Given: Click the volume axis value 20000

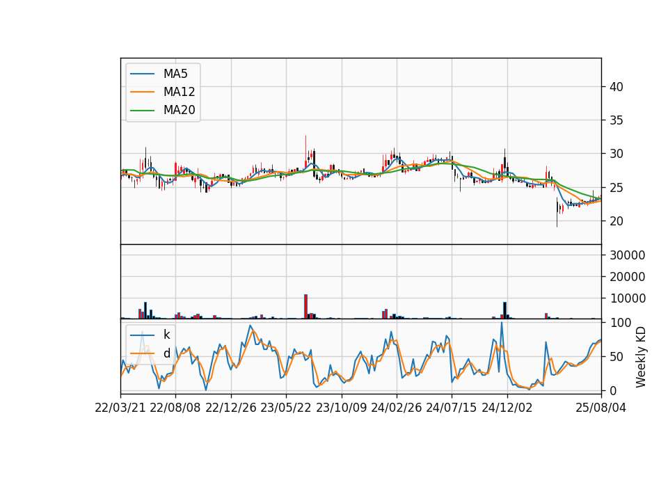Looking at the screenshot, I should [x=628, y=278].
